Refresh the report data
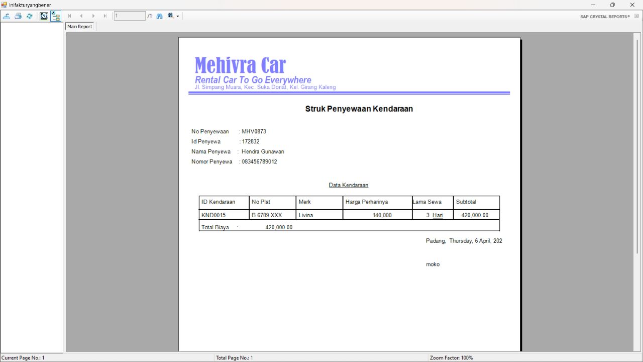This screenshot has height=362, width=643. (29, 16)
